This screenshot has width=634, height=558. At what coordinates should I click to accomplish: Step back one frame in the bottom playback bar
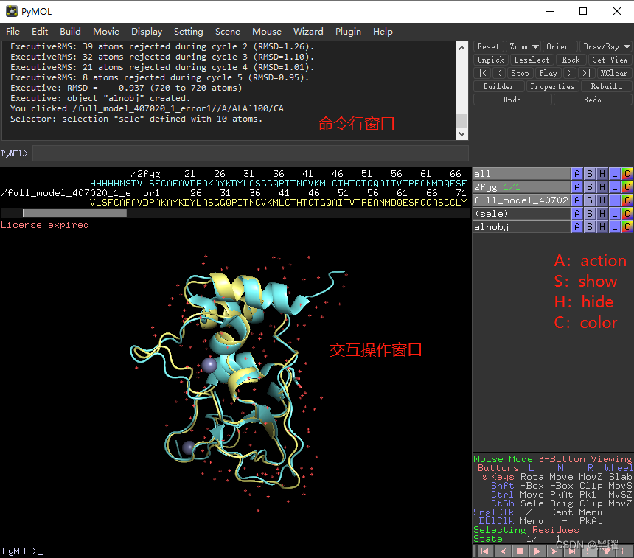503,551
